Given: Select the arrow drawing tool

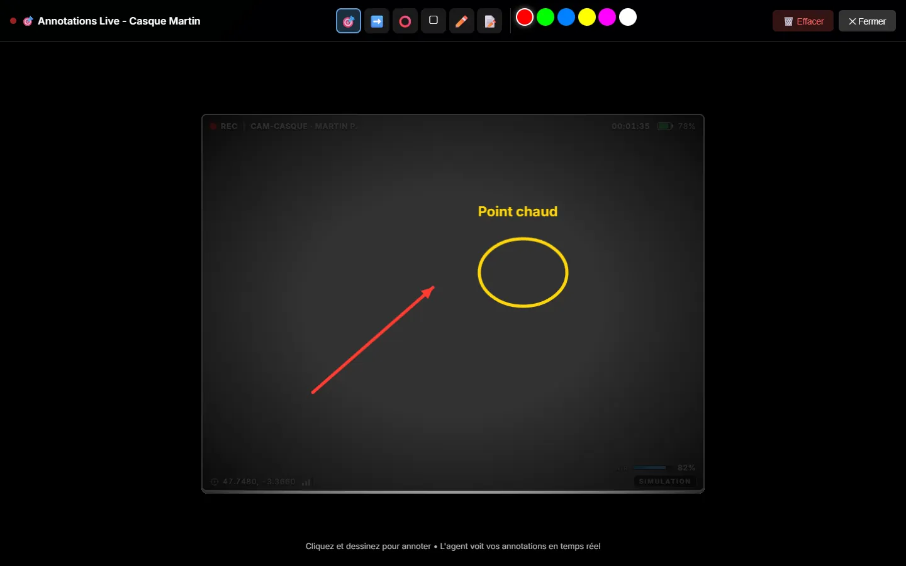Looking at the screenshot, I should coord(377,21).
